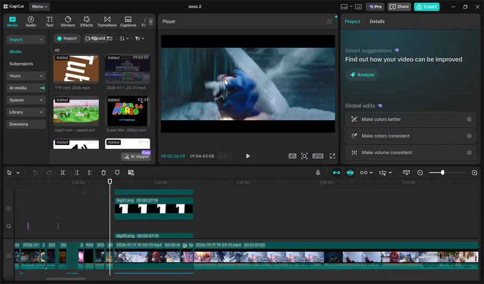The width and height of the screenshot is (484, 284).
Task: Enter fullscreen preview mode
Action: pos(332,156)
